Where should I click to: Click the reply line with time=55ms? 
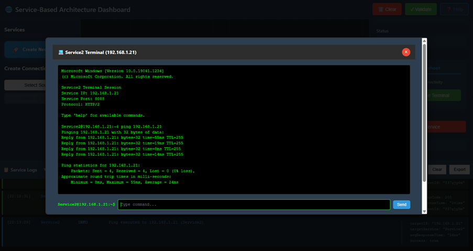[122, 138]
